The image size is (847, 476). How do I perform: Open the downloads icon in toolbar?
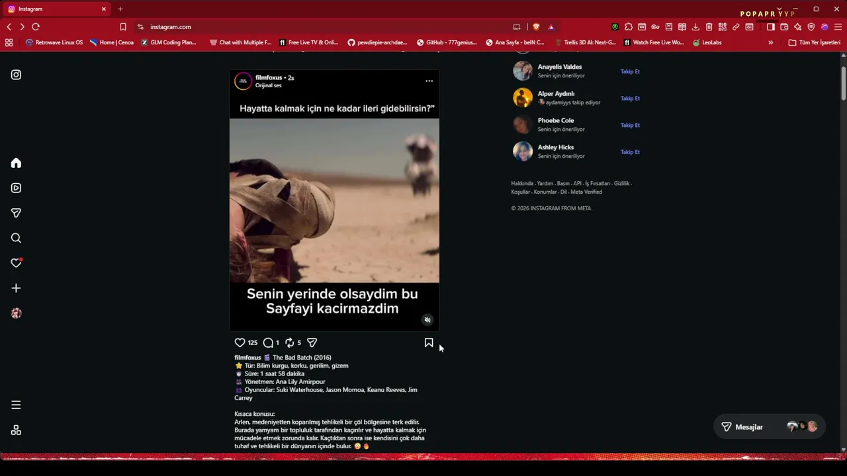tap(695, 27)
